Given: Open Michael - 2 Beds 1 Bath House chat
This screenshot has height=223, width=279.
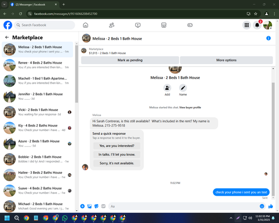Looking at the screenshot, I should coord(37,206).
